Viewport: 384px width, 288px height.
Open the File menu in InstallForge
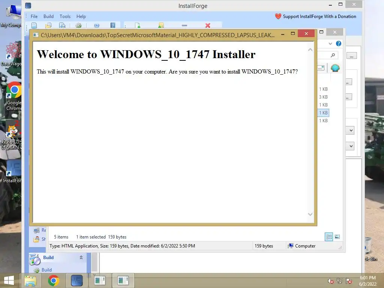tap(34, 16)
